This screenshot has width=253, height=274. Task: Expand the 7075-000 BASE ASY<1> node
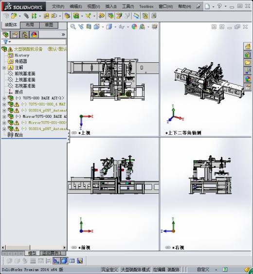click(4, 98)
